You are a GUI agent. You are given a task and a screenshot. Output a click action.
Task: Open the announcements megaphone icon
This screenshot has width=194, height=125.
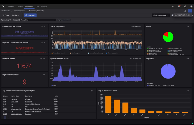tap(173, 6)
